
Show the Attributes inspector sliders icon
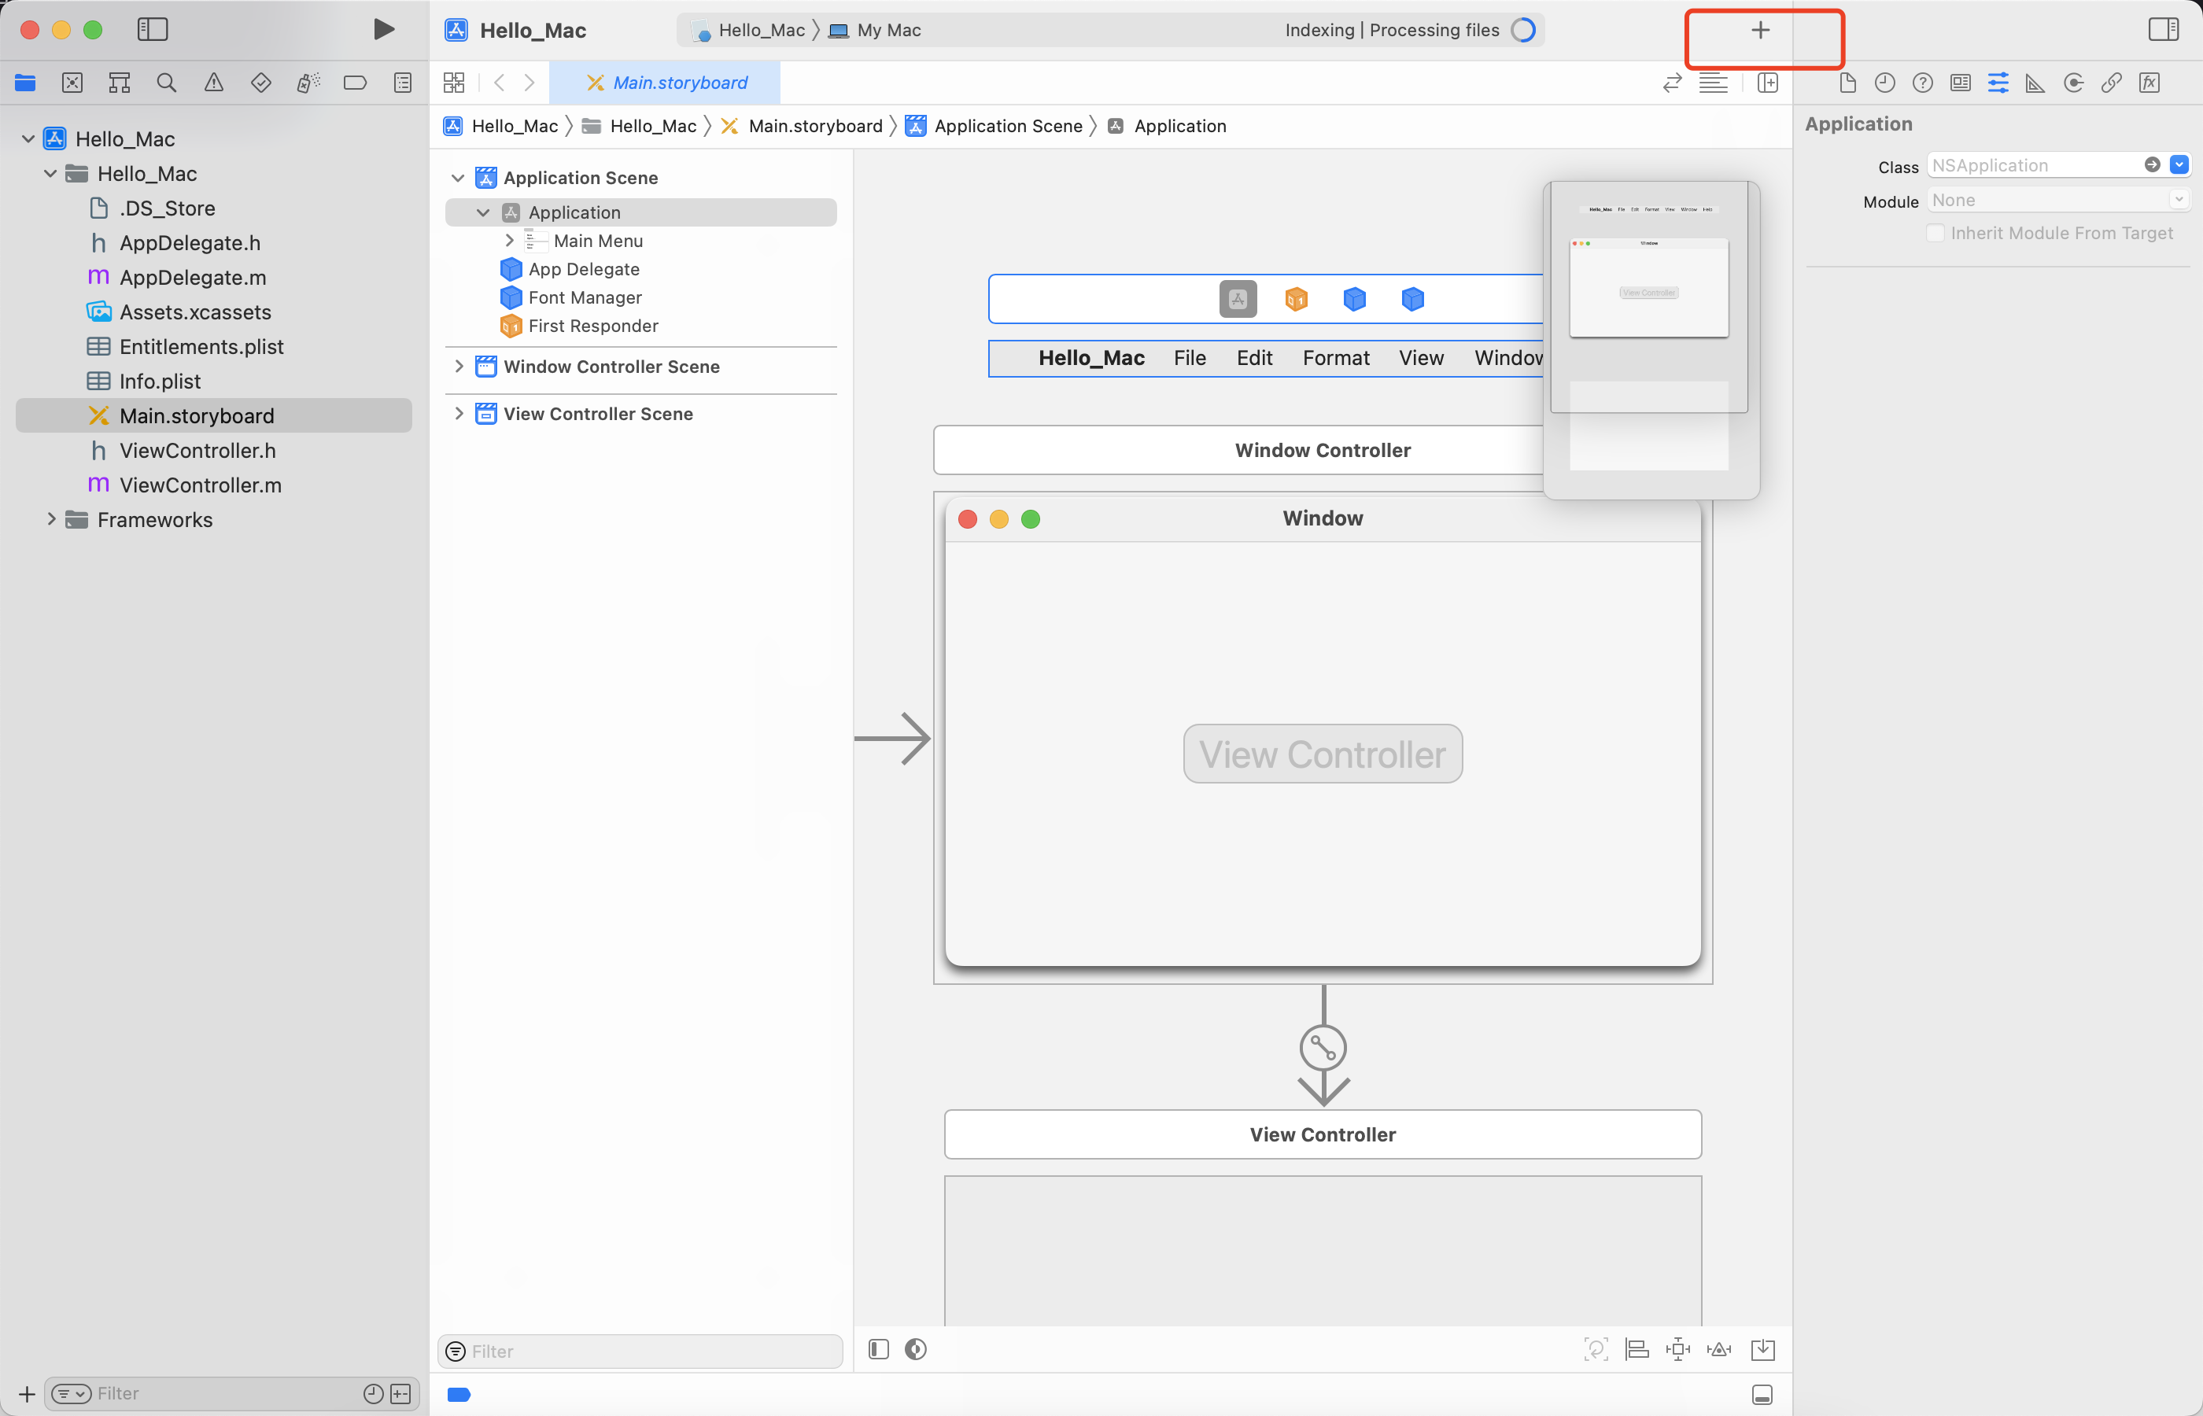click(x=1998, y=83)
